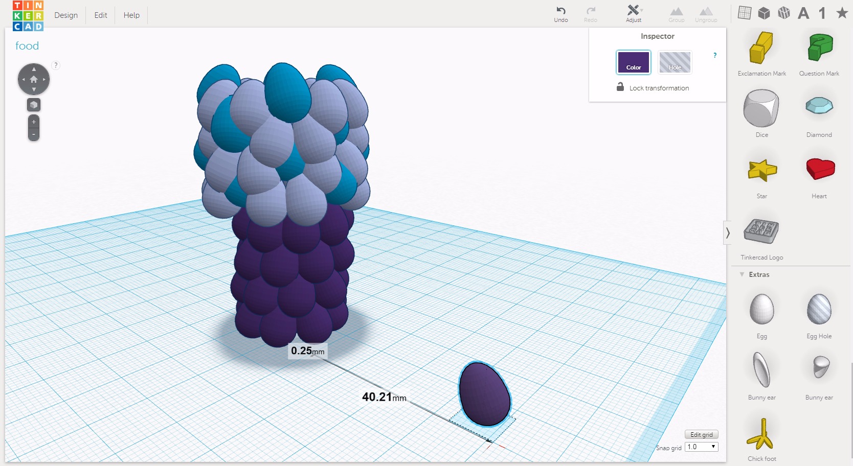
Task: Rotate view up with orbit control arrow
Action: point(34,69)
